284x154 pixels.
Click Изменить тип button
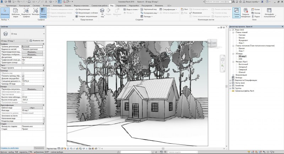tap(37, 41)
